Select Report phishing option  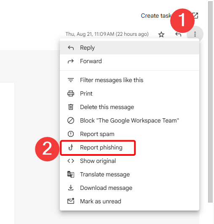pyautogui.click(x=129, y=147)
